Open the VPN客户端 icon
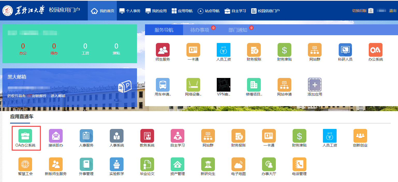This screenshot has height=182, width=398. click(223, 85)
